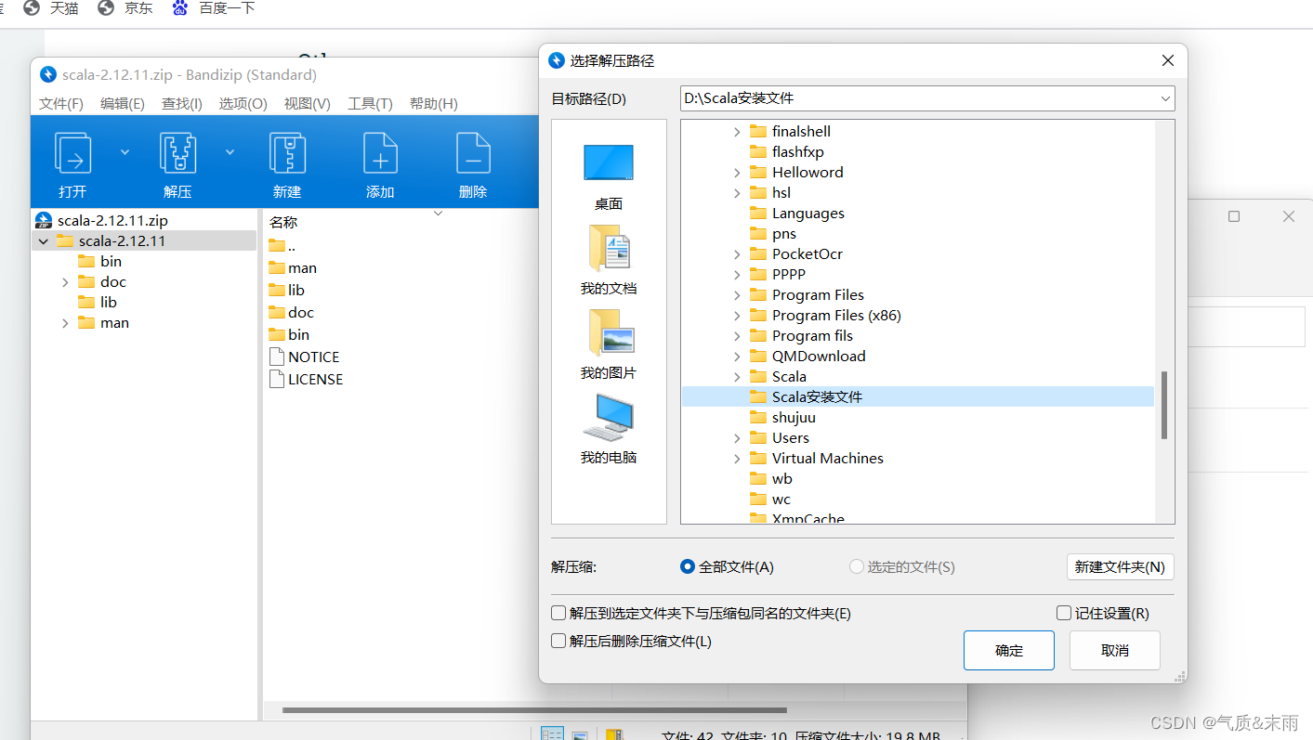
Task: Click the 确定 button
Action: [x=1009, y=651]
